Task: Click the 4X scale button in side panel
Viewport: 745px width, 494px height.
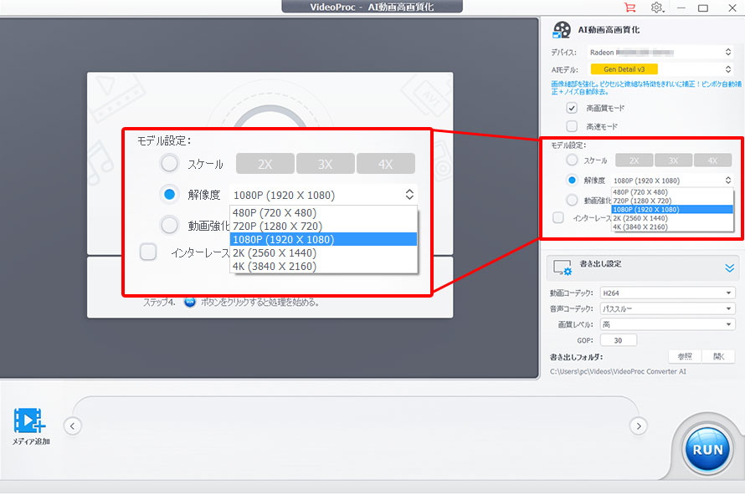Action: pyautogui.click(x=712, y=160)
